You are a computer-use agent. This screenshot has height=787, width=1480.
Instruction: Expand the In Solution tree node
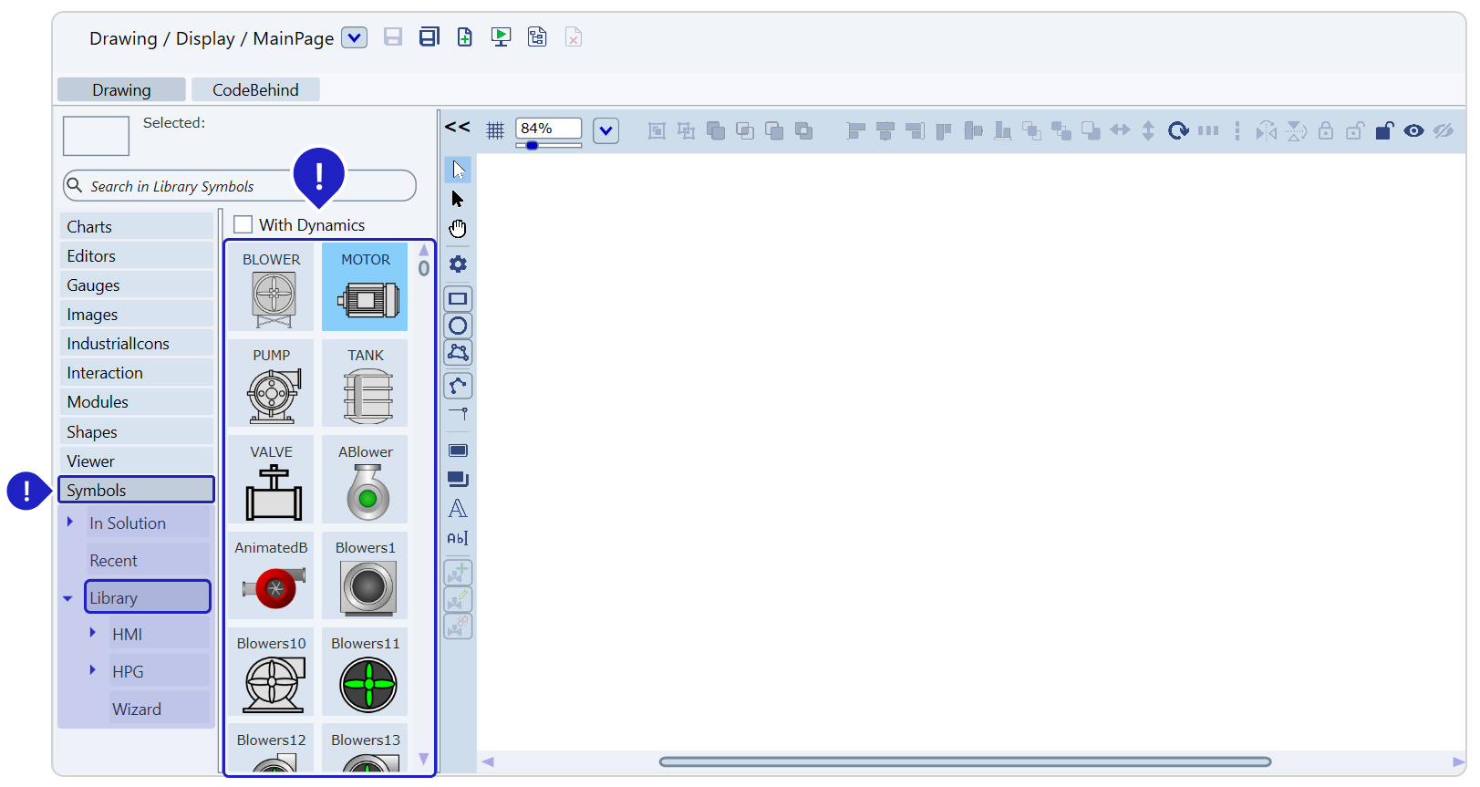[70, 523]
